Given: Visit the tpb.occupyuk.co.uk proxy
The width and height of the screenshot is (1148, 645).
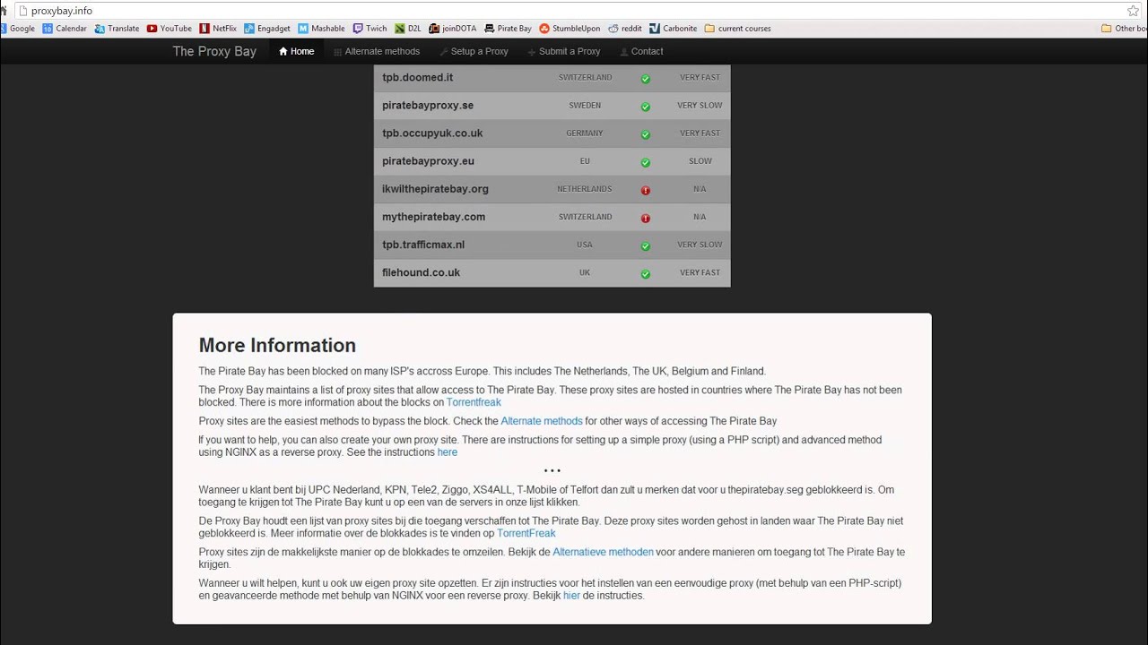Looking at the screenshot, I should [432, 133].
